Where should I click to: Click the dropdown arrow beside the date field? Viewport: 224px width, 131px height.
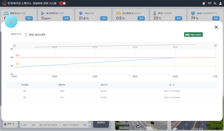click(x=26, y=34)
